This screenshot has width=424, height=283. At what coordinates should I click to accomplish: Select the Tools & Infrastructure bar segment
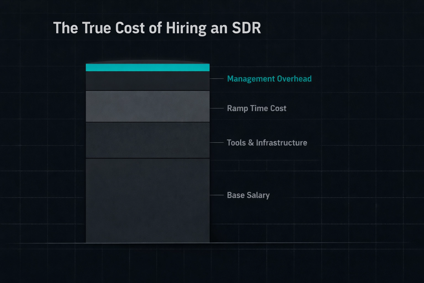pos(147,140)
